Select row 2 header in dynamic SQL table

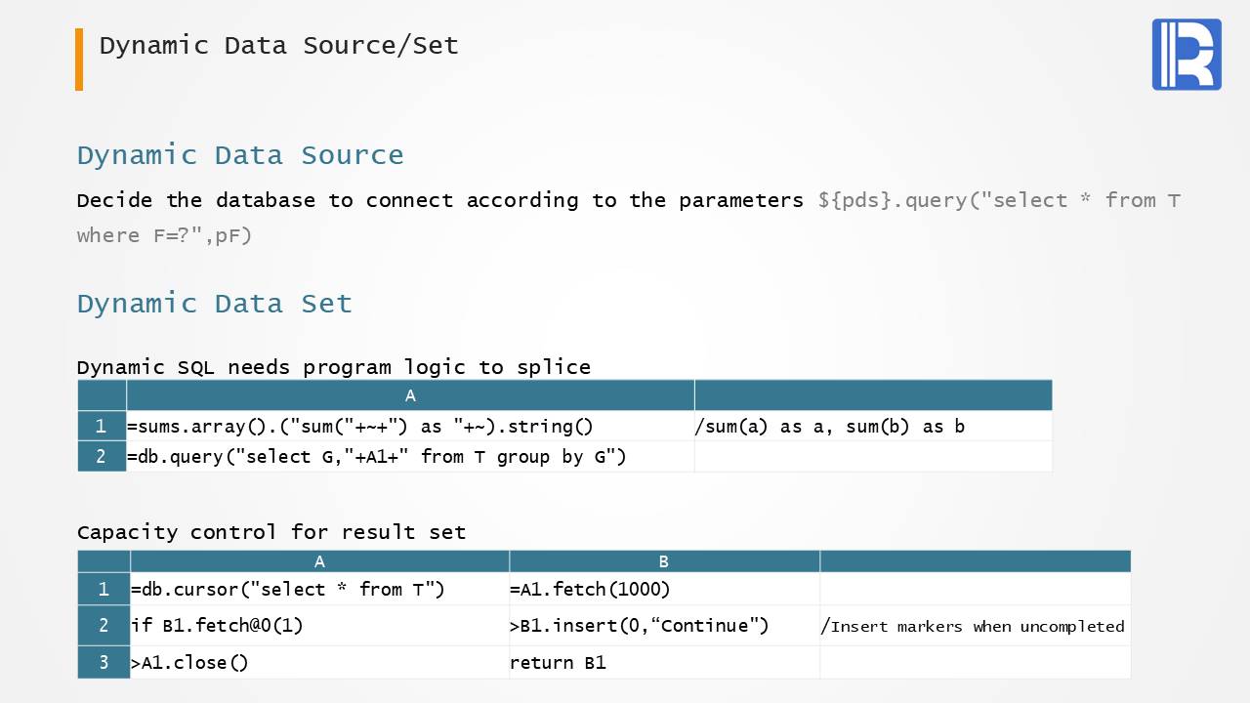click(102, 456)
